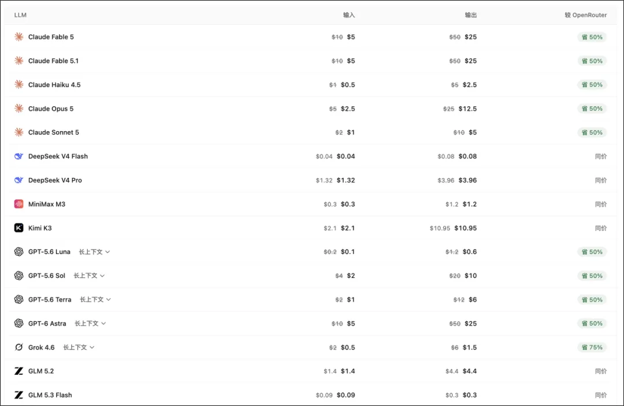Click the MiniMax M3 pink icon
This screenshot has height=406, width=624.
coord(18,204)
